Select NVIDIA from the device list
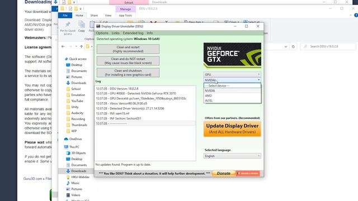 pos(232,90)
